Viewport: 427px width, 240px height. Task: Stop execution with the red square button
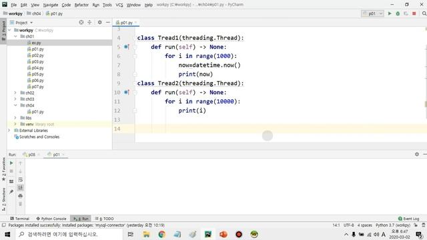coord(414,13)
